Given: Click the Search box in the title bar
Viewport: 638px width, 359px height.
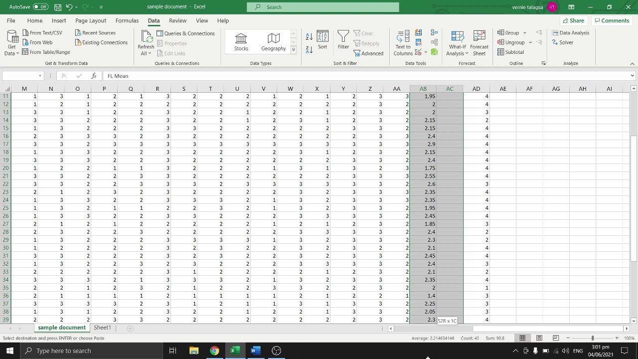Looking at the screenshot, I should coord(323,7).
